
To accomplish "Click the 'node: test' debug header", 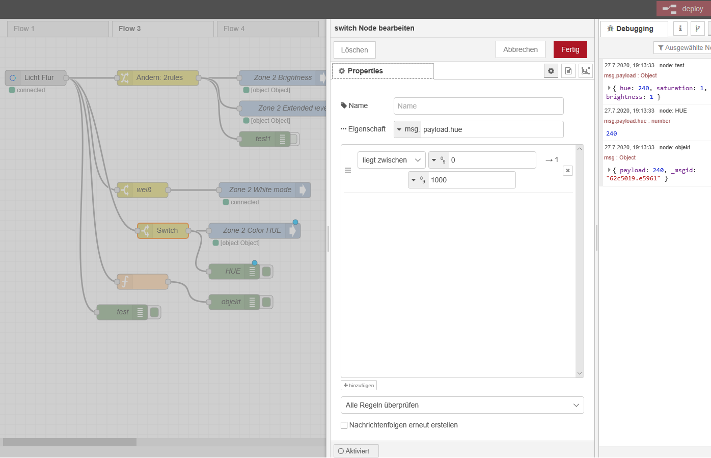I will click(x=672, y=65).
